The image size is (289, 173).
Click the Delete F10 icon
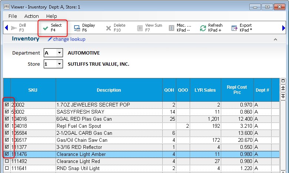109,28
